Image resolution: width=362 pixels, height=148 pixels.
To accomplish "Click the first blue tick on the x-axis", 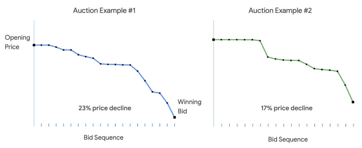I will [41, 124].
